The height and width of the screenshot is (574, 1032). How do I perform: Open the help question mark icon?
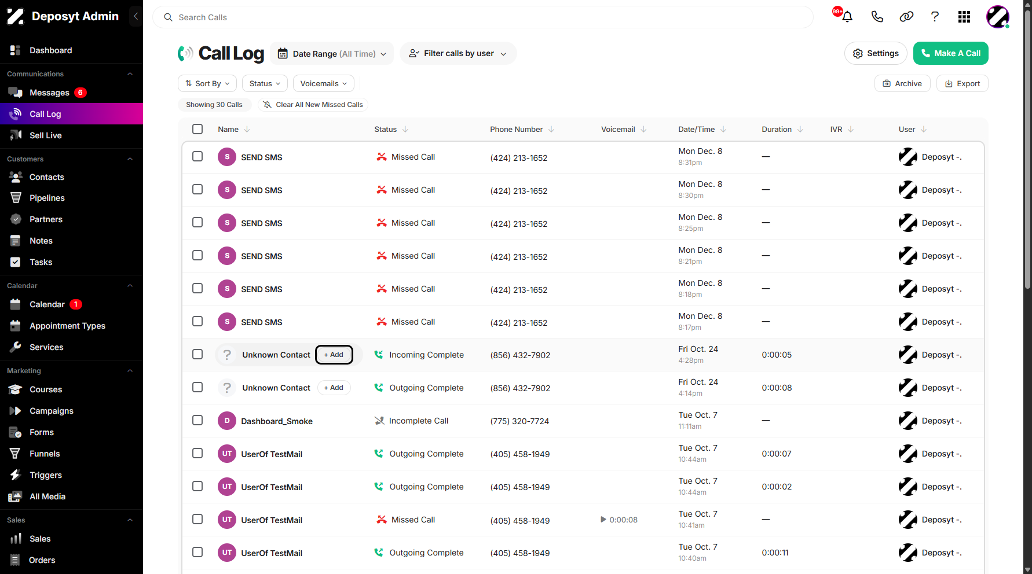(x=935, y=17)
